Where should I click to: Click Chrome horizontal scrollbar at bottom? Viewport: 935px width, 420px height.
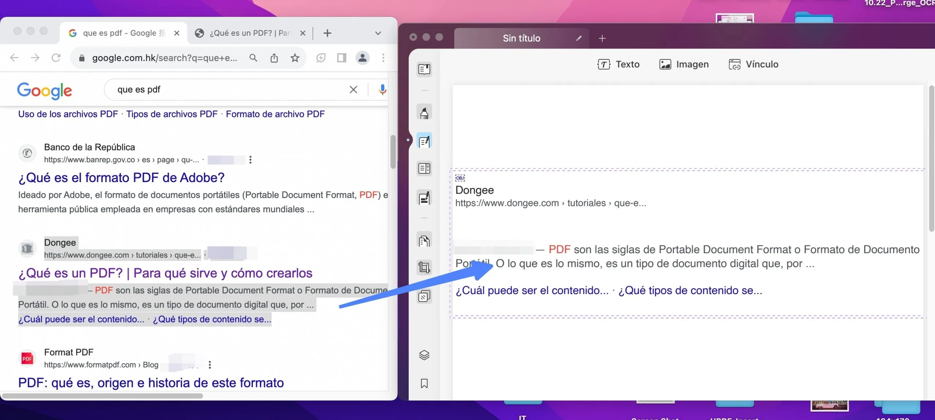tap(102, 396)
